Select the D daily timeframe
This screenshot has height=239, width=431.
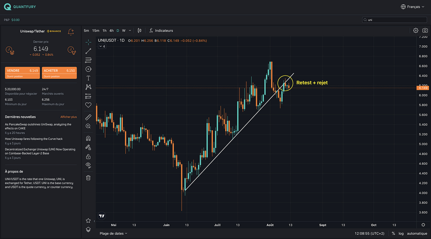pyautogui.click(x=118, y=31)
